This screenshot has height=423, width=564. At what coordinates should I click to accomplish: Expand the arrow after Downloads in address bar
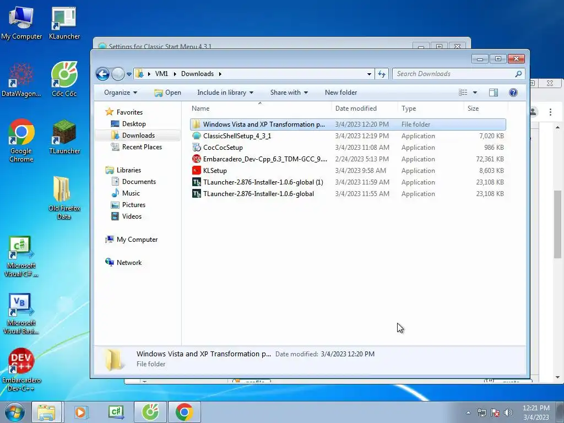(x=220, y=74)
